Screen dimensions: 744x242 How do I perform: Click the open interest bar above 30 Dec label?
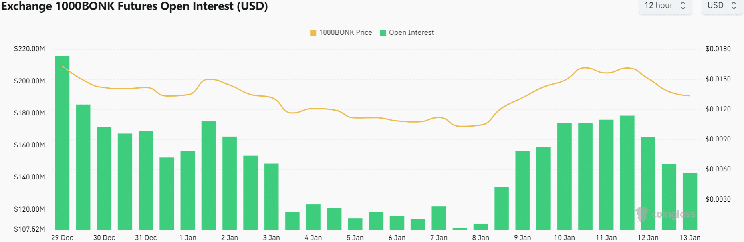(x=104, y=178)
